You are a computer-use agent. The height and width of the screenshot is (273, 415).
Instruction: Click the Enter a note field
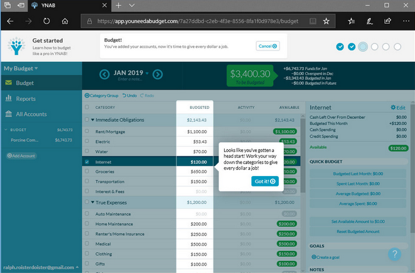[130, 79]
